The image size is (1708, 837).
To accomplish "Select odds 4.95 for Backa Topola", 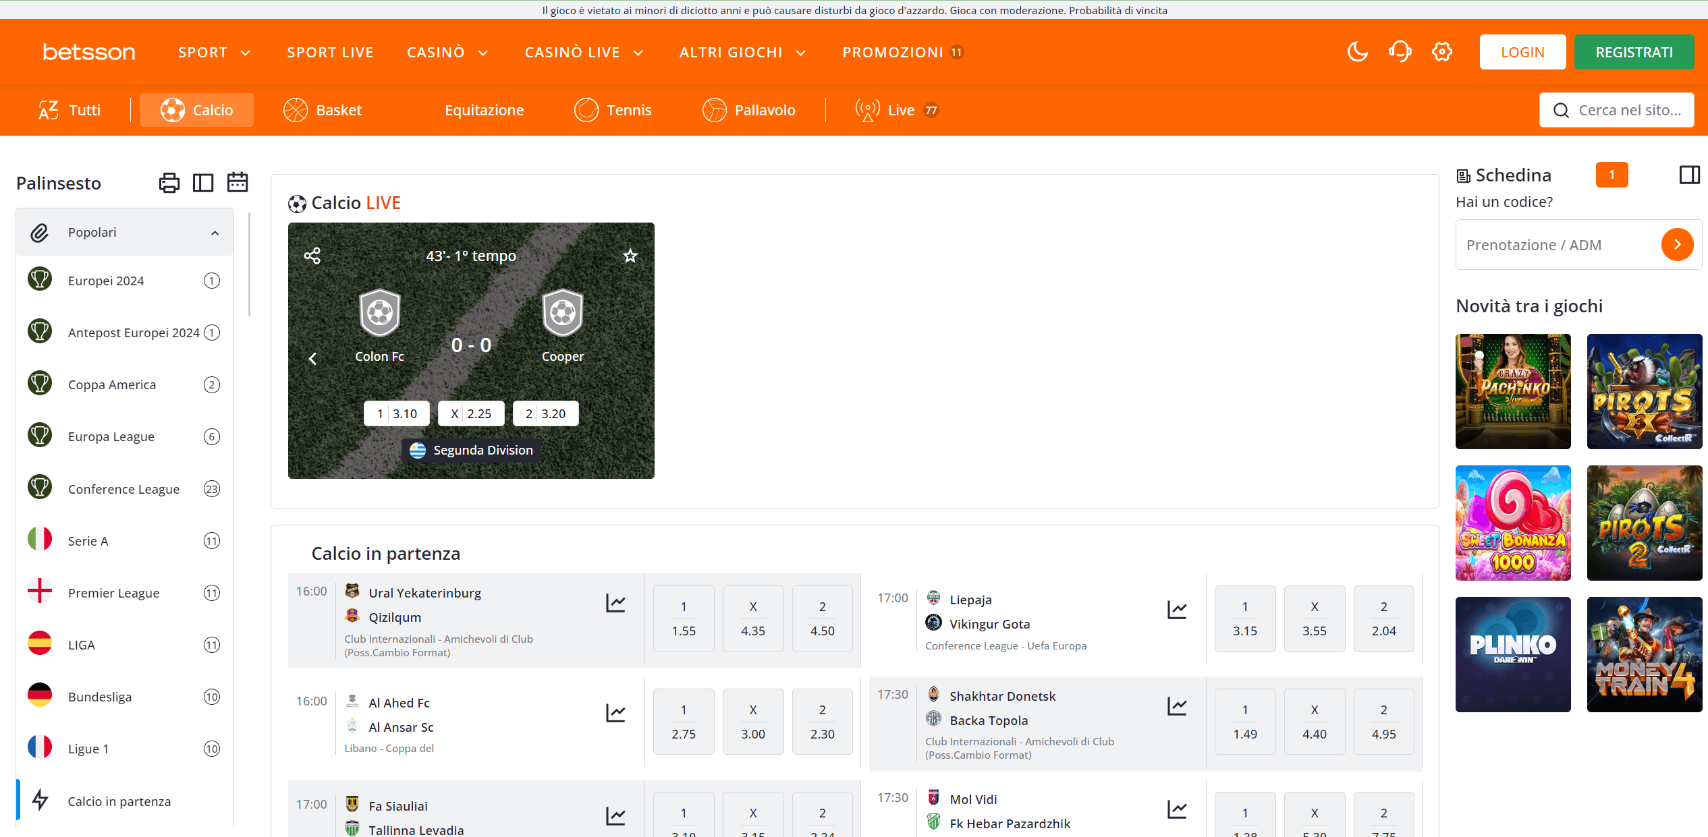I will point(1384,722).
